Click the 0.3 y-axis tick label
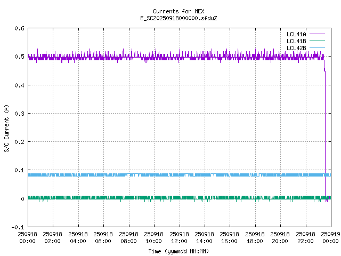 19,114
